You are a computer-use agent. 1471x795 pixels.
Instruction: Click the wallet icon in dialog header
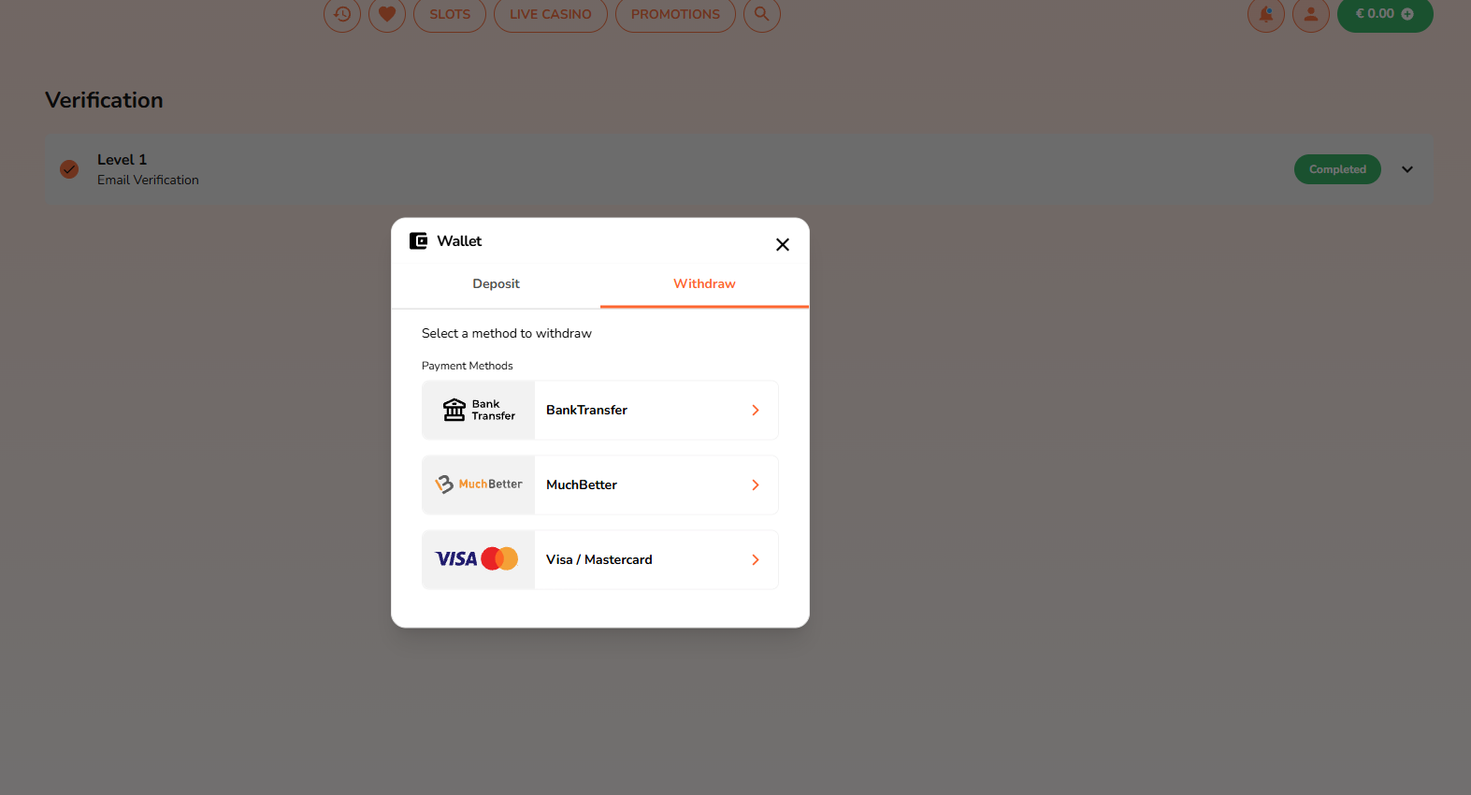(418, 241)
